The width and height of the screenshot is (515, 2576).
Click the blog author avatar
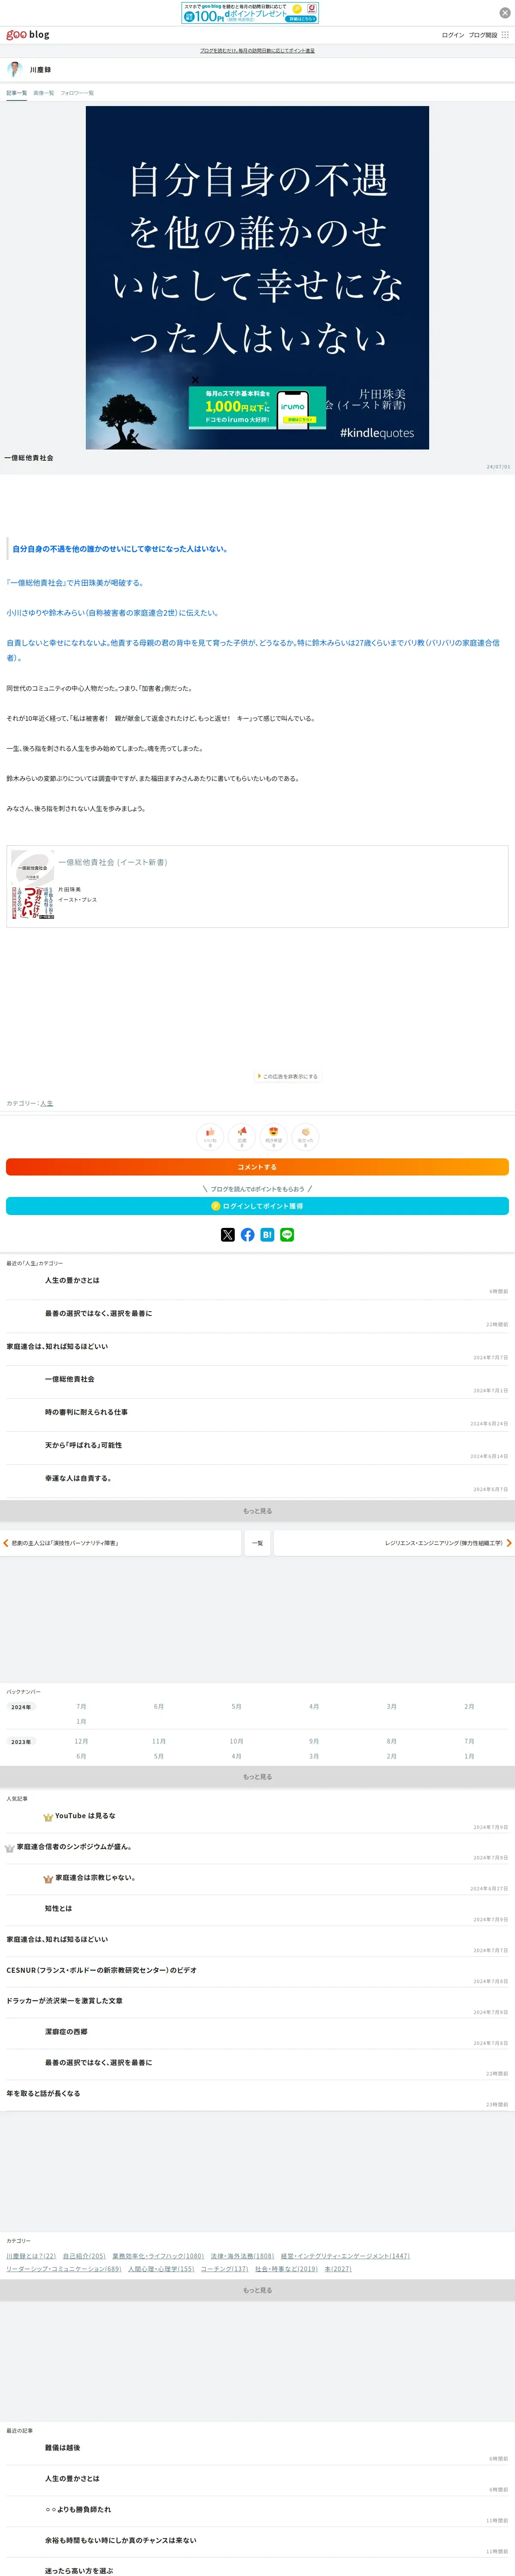coord(14,69)
